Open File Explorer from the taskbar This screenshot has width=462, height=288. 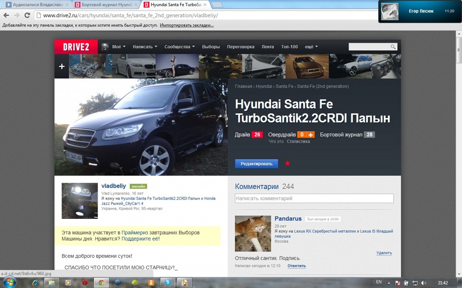[x=51, y=283]
